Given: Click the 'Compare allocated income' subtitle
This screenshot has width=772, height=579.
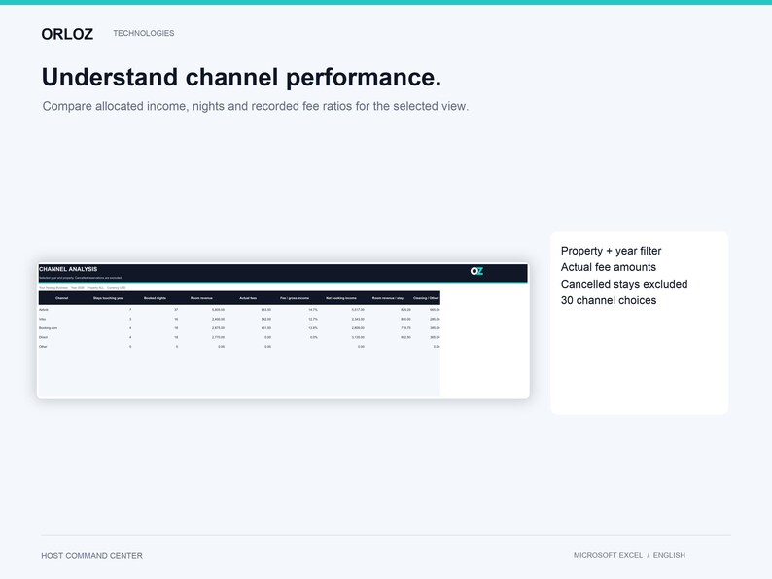Looking at the screenshot, I should [x=255, y=106].
